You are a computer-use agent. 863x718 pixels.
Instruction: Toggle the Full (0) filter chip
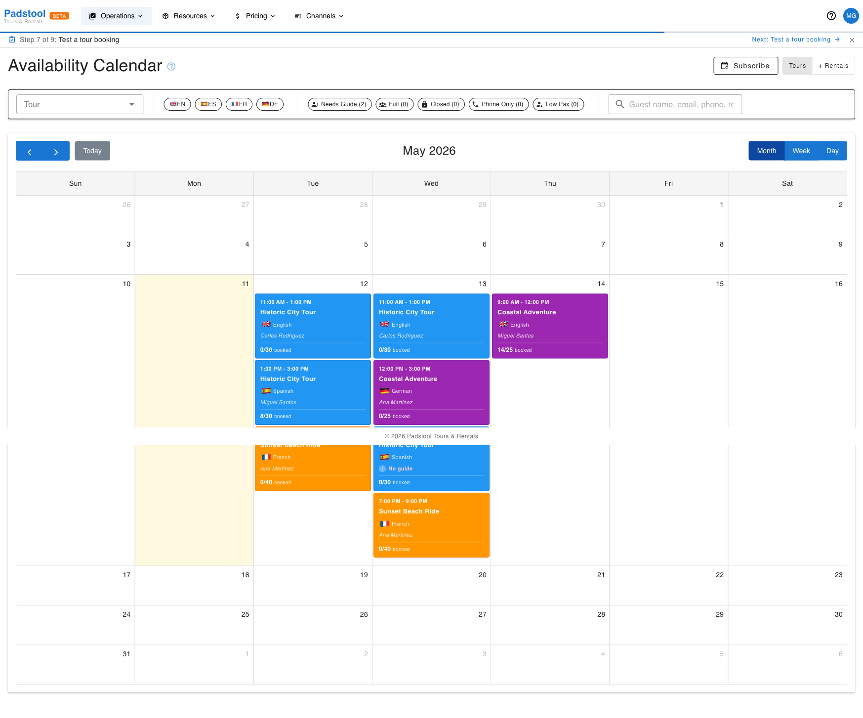tap(395, 104)
